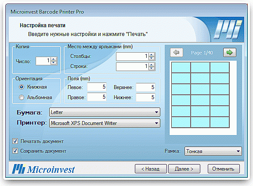Click the Нижнее margin input field

pos(145,97)
